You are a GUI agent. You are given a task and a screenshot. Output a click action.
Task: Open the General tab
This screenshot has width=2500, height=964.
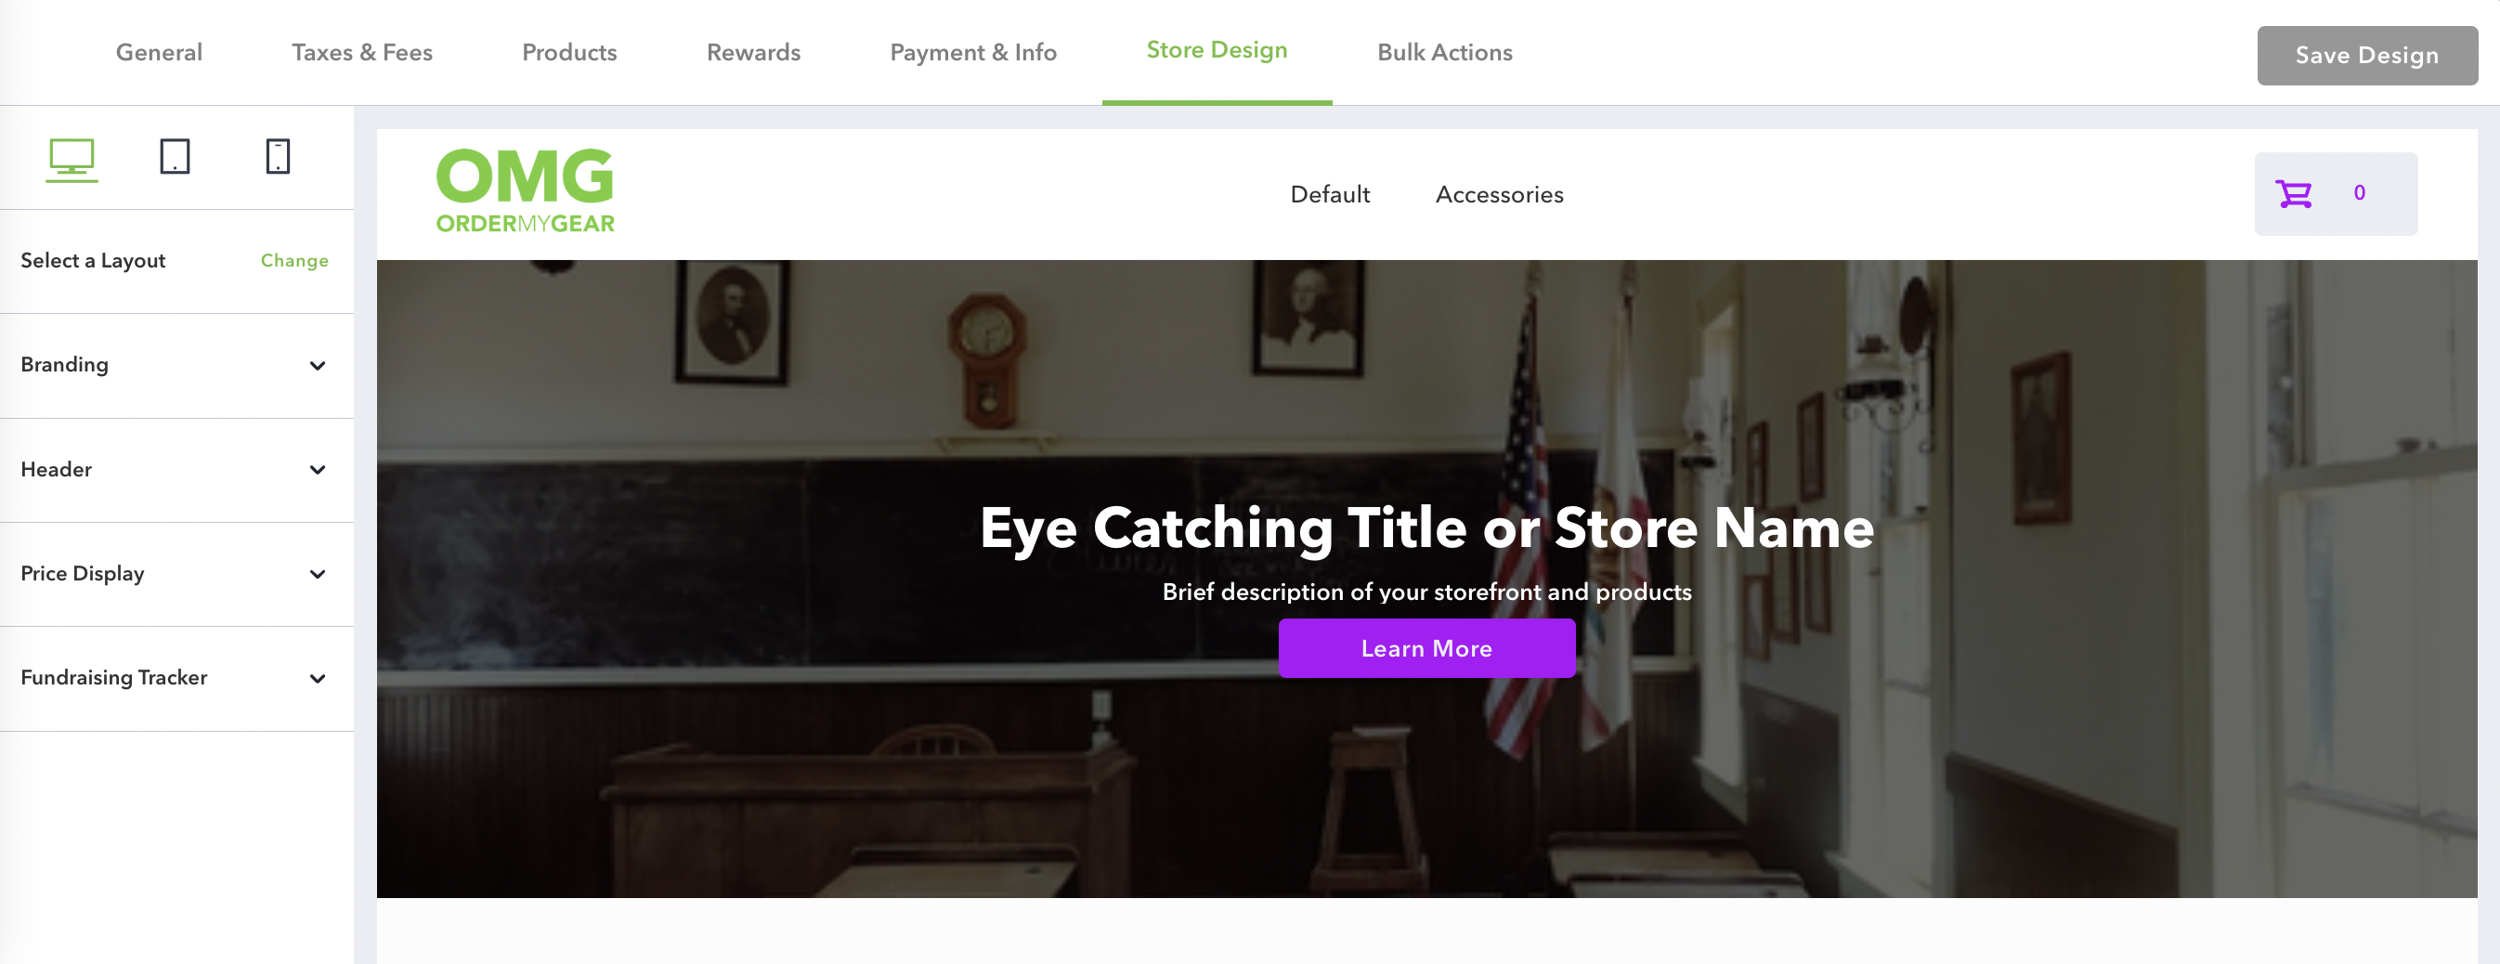click(159, 52)
